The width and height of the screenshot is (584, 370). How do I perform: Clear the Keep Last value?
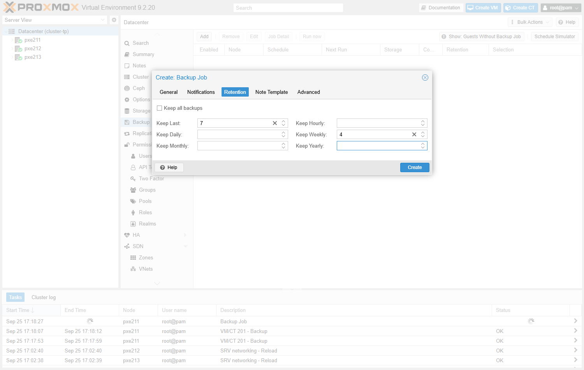(275, 123)
